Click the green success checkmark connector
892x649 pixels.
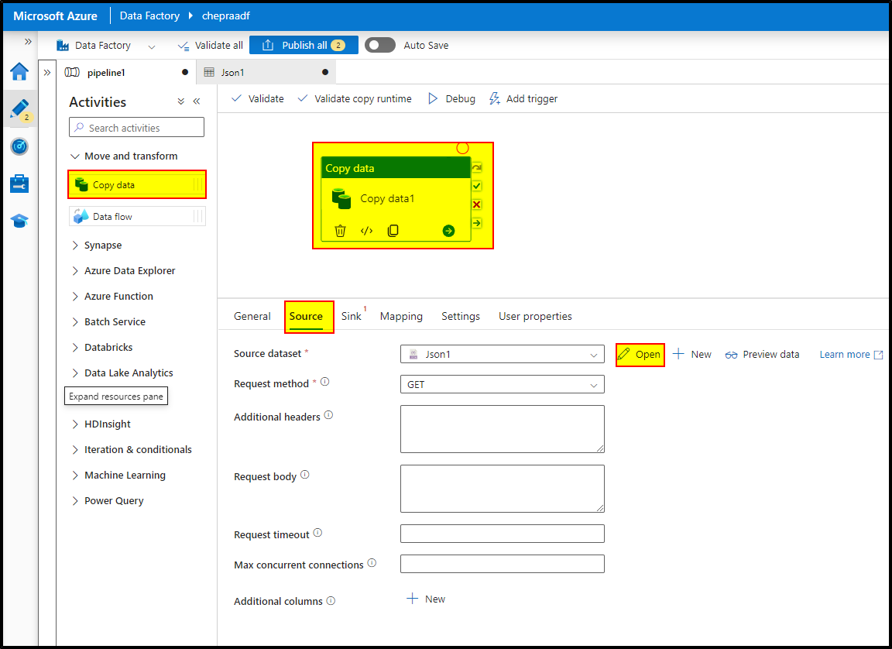point(477,186)
